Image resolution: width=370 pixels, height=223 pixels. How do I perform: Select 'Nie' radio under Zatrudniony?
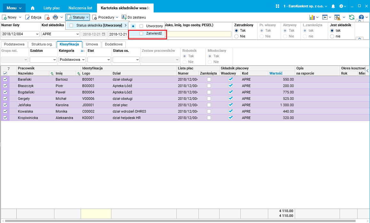(237, 36)
